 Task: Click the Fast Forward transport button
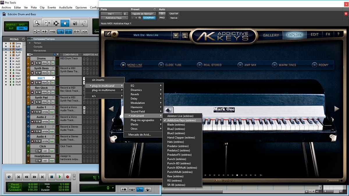coord(35,177)
